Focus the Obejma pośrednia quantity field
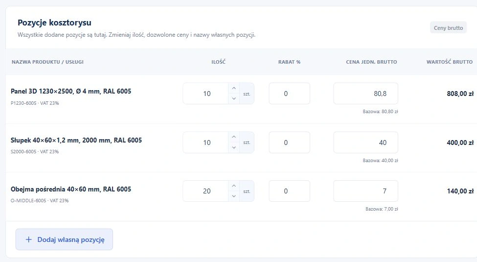477x262 pixels. pos(206,191)
